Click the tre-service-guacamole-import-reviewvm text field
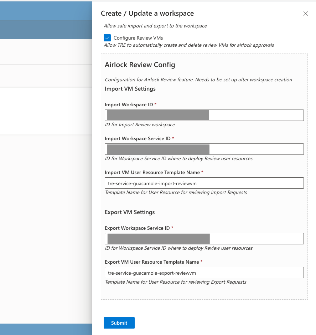 [204, 183]
